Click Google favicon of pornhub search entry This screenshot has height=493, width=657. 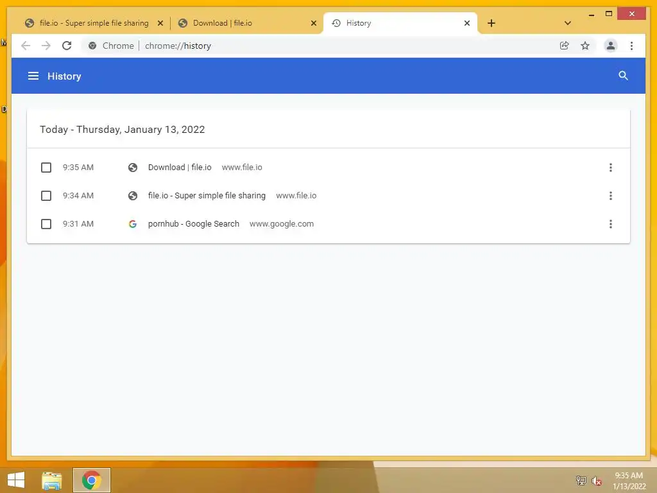pos(133,224)
